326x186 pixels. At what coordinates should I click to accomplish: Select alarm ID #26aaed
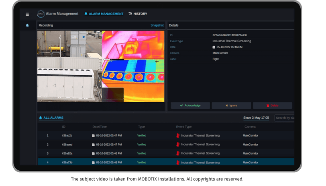67,145
